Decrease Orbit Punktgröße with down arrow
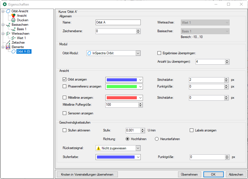 (x=226, y=88)
